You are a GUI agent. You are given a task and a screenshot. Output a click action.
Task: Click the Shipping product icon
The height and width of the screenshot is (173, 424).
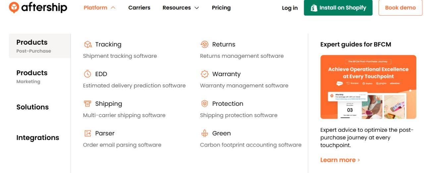[x=87, y=104]
